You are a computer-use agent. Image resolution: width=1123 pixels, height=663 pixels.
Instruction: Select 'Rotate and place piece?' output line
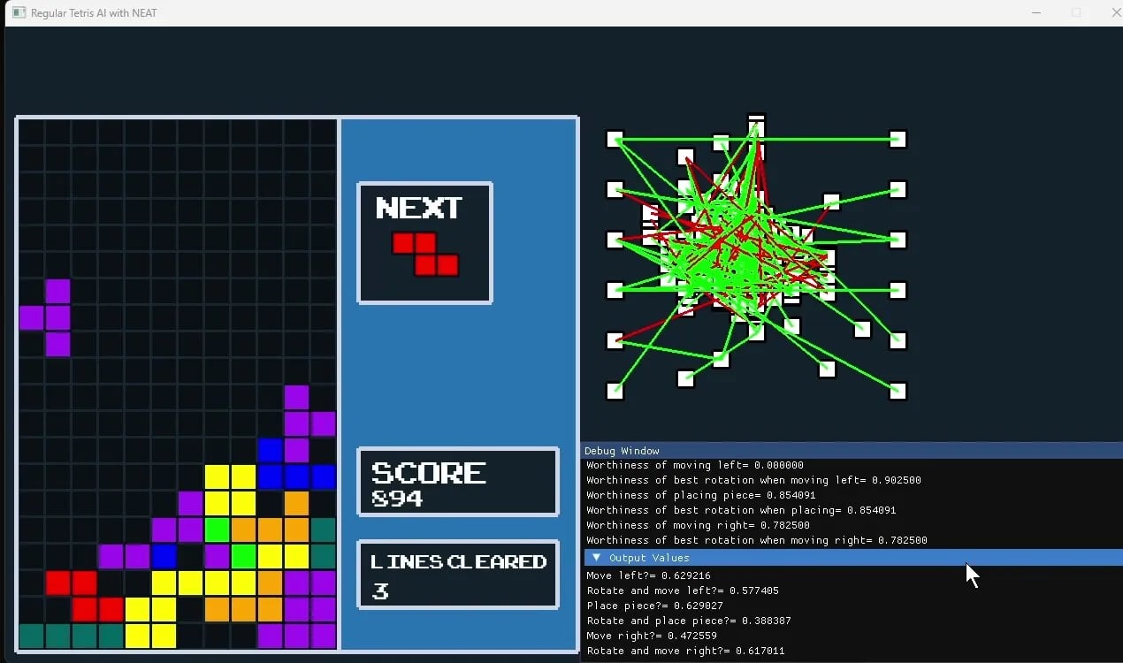click(689, 621)
